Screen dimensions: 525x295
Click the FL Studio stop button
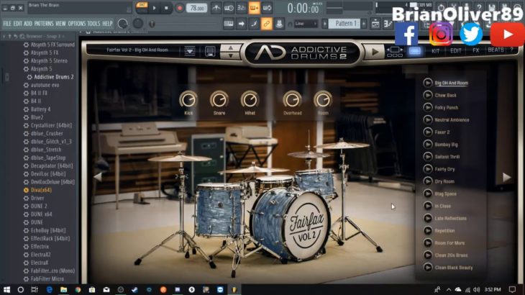tap(166, 8)
